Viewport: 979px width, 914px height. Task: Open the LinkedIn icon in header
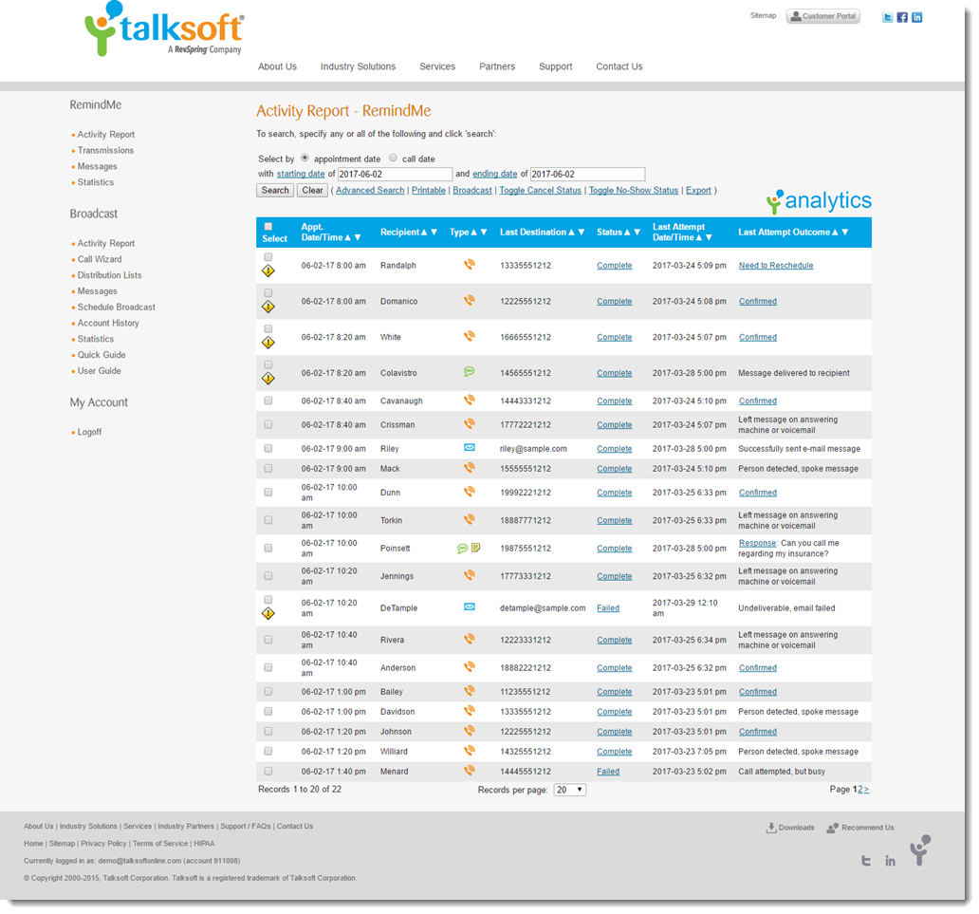[916, 17]
